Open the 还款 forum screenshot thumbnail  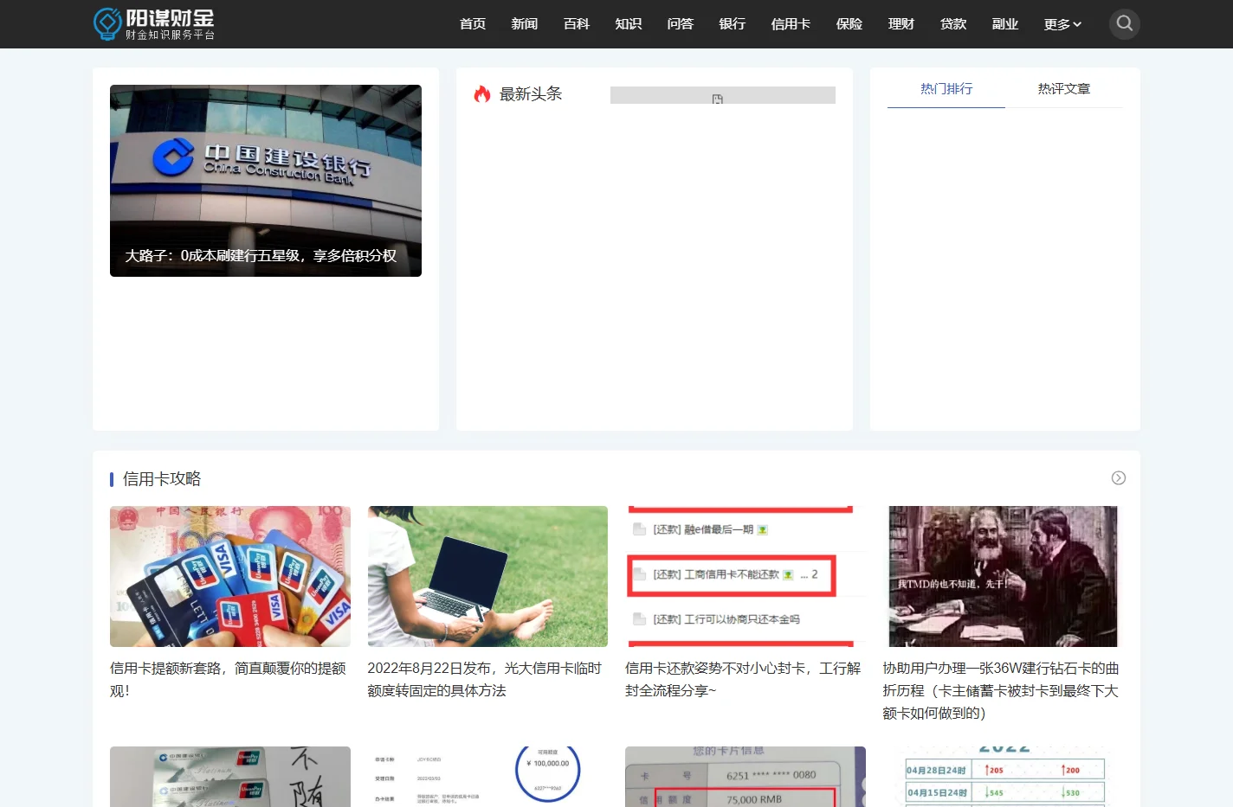click(x=746, y=576)
